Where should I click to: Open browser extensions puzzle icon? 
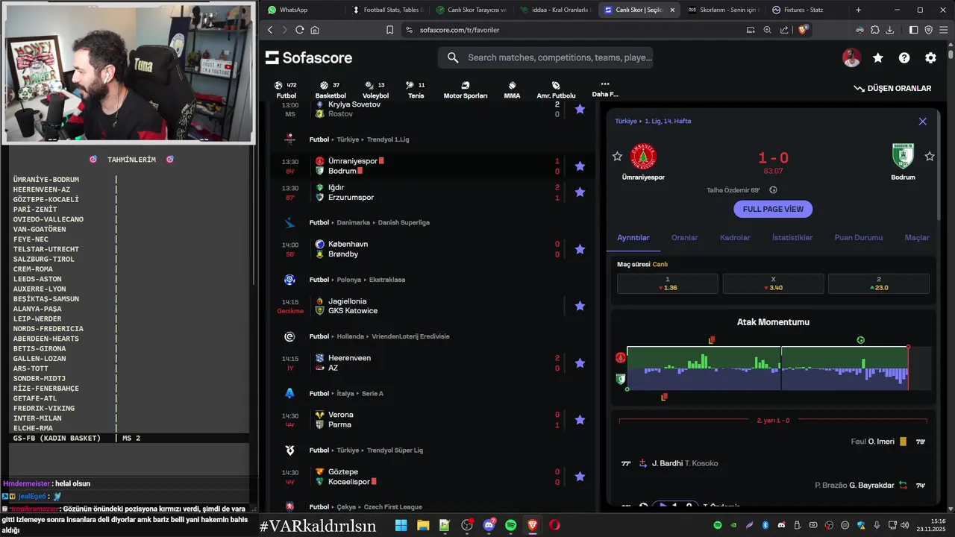tap(874, 30)
